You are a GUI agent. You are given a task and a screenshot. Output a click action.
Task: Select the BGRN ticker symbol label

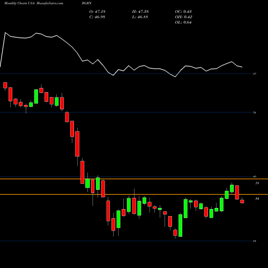coord(87,3)
